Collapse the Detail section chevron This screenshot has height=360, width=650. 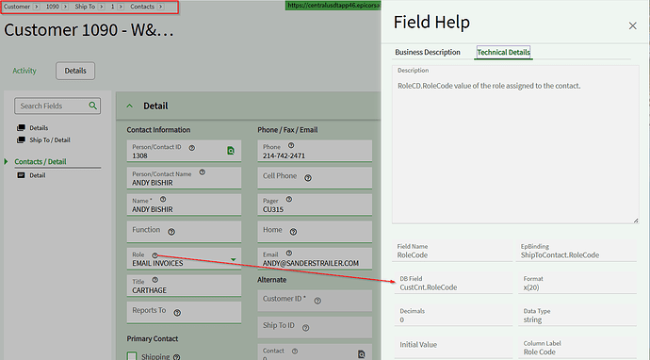click(130, 106)
